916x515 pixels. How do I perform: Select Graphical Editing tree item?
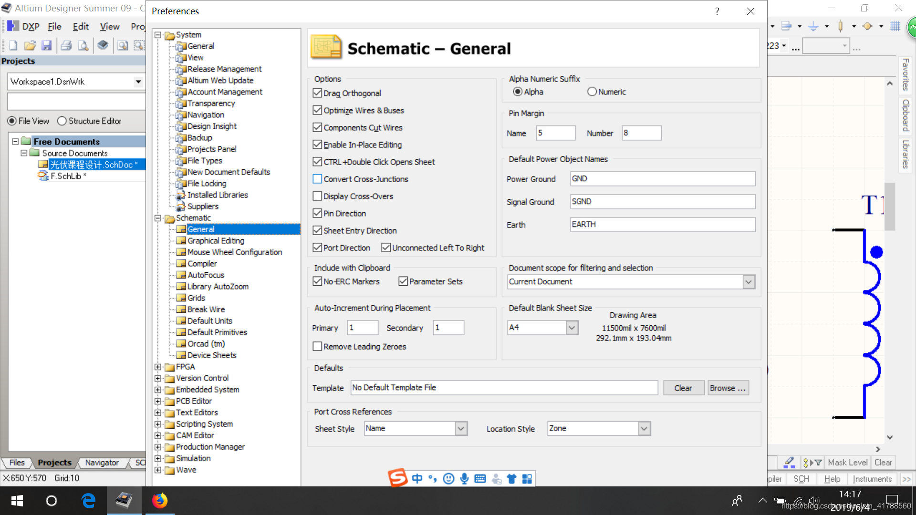[215, 241]
